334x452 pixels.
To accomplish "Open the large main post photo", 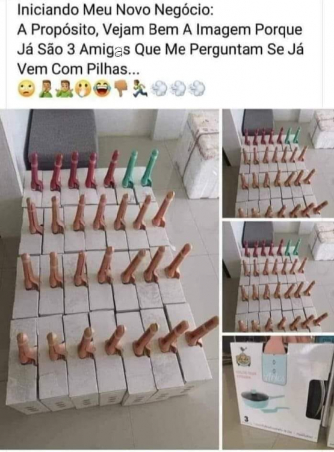I will [110, 279].
